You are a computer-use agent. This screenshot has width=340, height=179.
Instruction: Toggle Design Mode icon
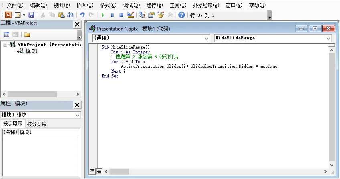click(131, 15)
